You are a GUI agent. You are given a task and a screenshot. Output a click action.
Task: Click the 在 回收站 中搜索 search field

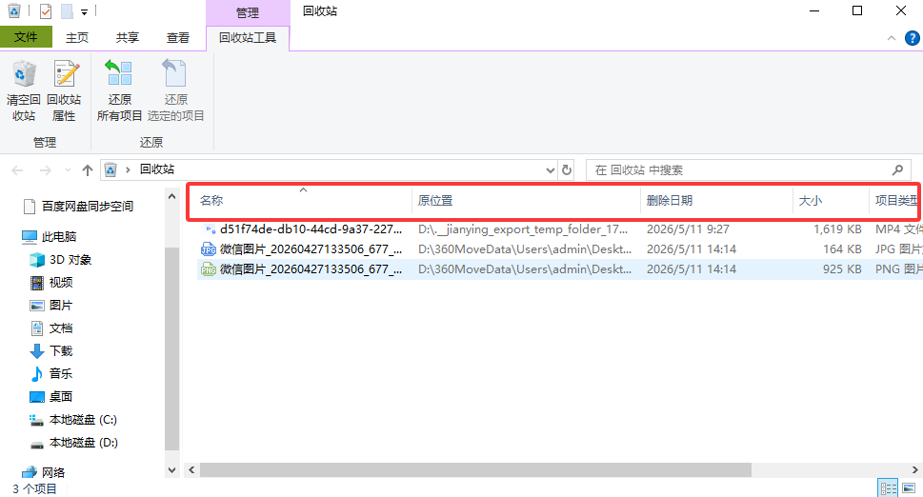(x=749, y=170)
